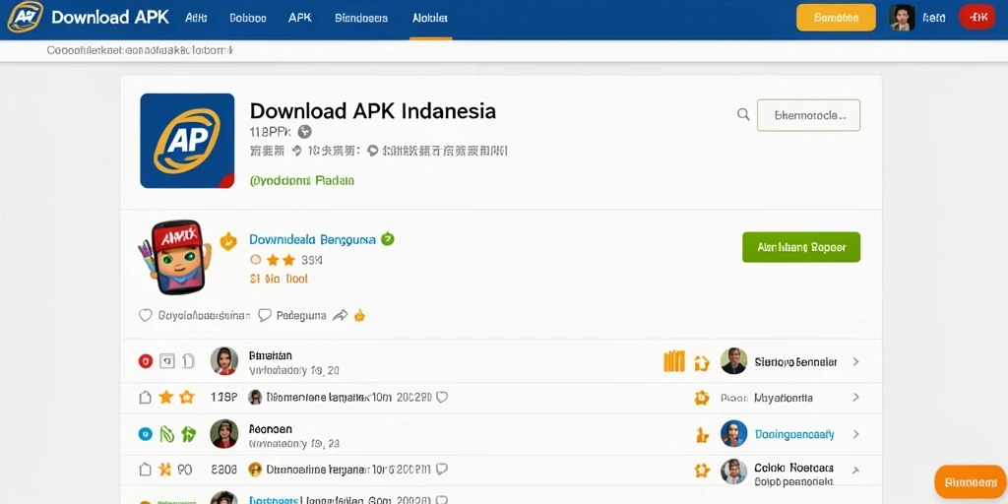1008x504 pixels.
Task: Click the orange gear icon in the Myationrita row
Action: coord(701,398)
